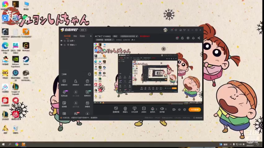Open the taskbar search magnifier
Viewport: 264px width, 148px height.
[x=10, y=144]
